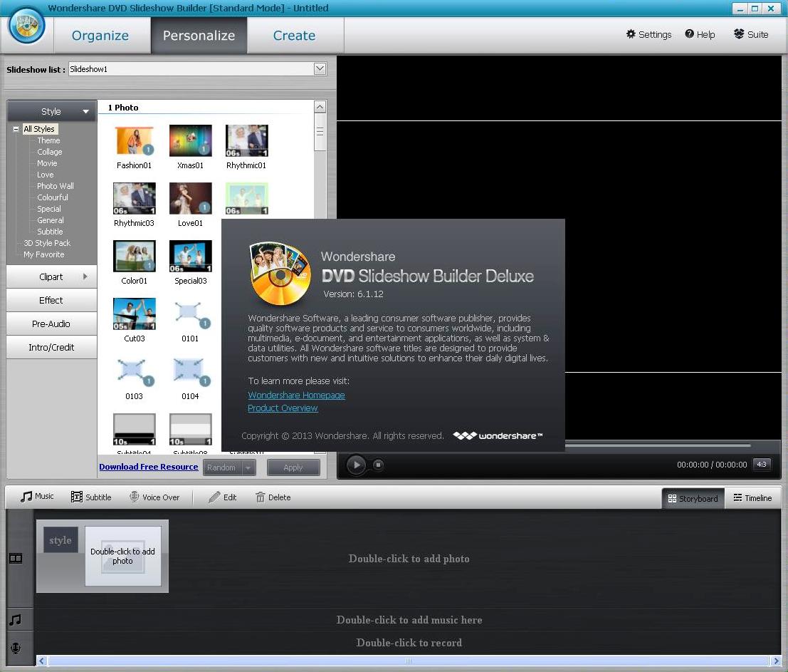Switch to Timeline view
Image resolution: width=788 pixels, height=672 pixels.
click(x=752, y=498)
